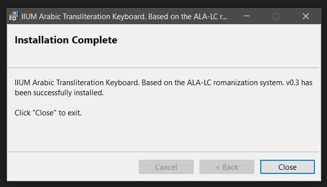
Task: Click the divider line above the buttons
Action: (163, 152)
